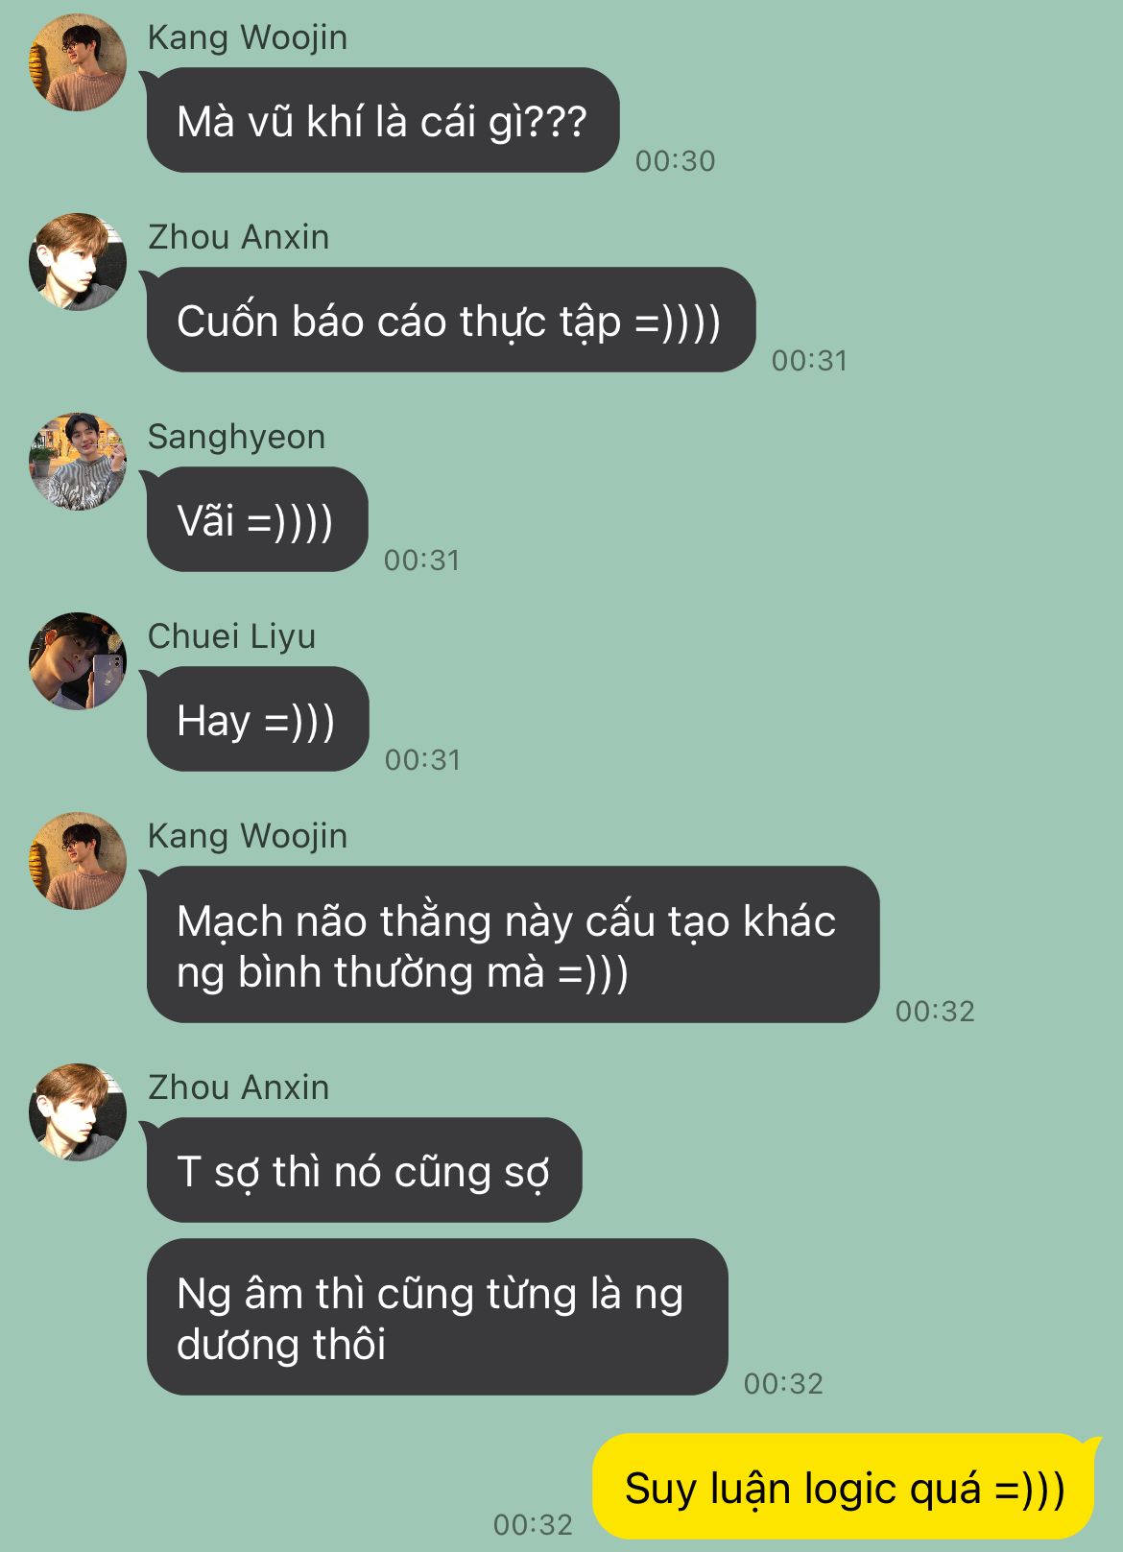This screenshot has width=1123, height=1552.
Task: Open Kang Woojin's avatar above the first message
Action: [78, 62]
